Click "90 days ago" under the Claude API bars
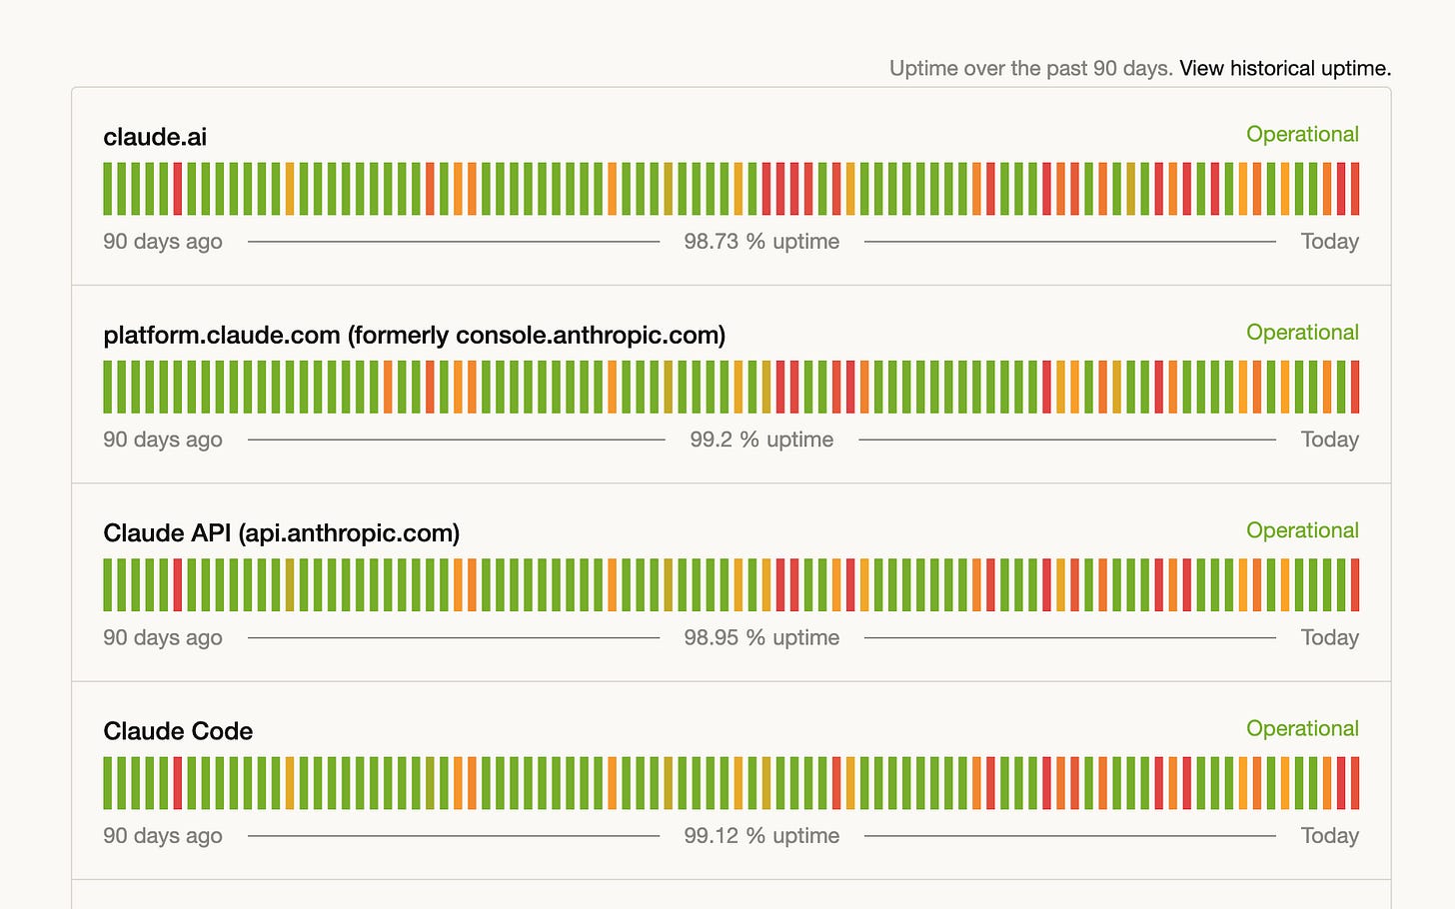1455x909 pixels. [163, 637]
